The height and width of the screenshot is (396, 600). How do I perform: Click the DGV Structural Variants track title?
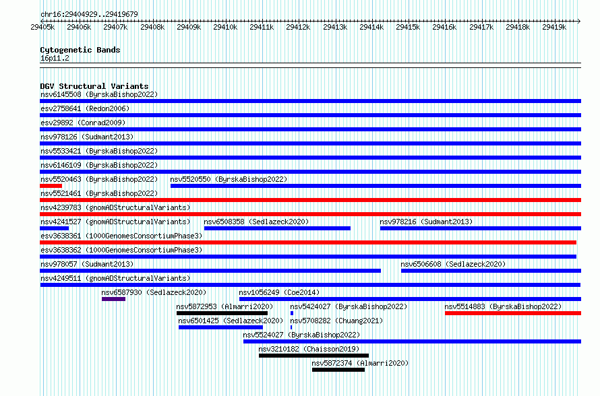[94, 86]
